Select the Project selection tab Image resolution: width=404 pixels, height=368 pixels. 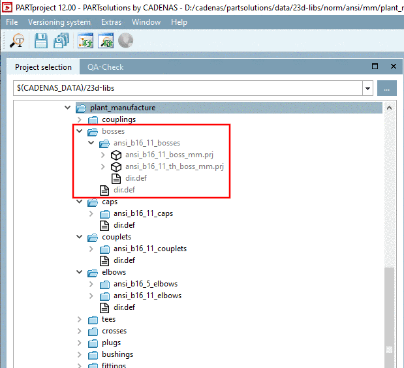[x=43, y=67]
